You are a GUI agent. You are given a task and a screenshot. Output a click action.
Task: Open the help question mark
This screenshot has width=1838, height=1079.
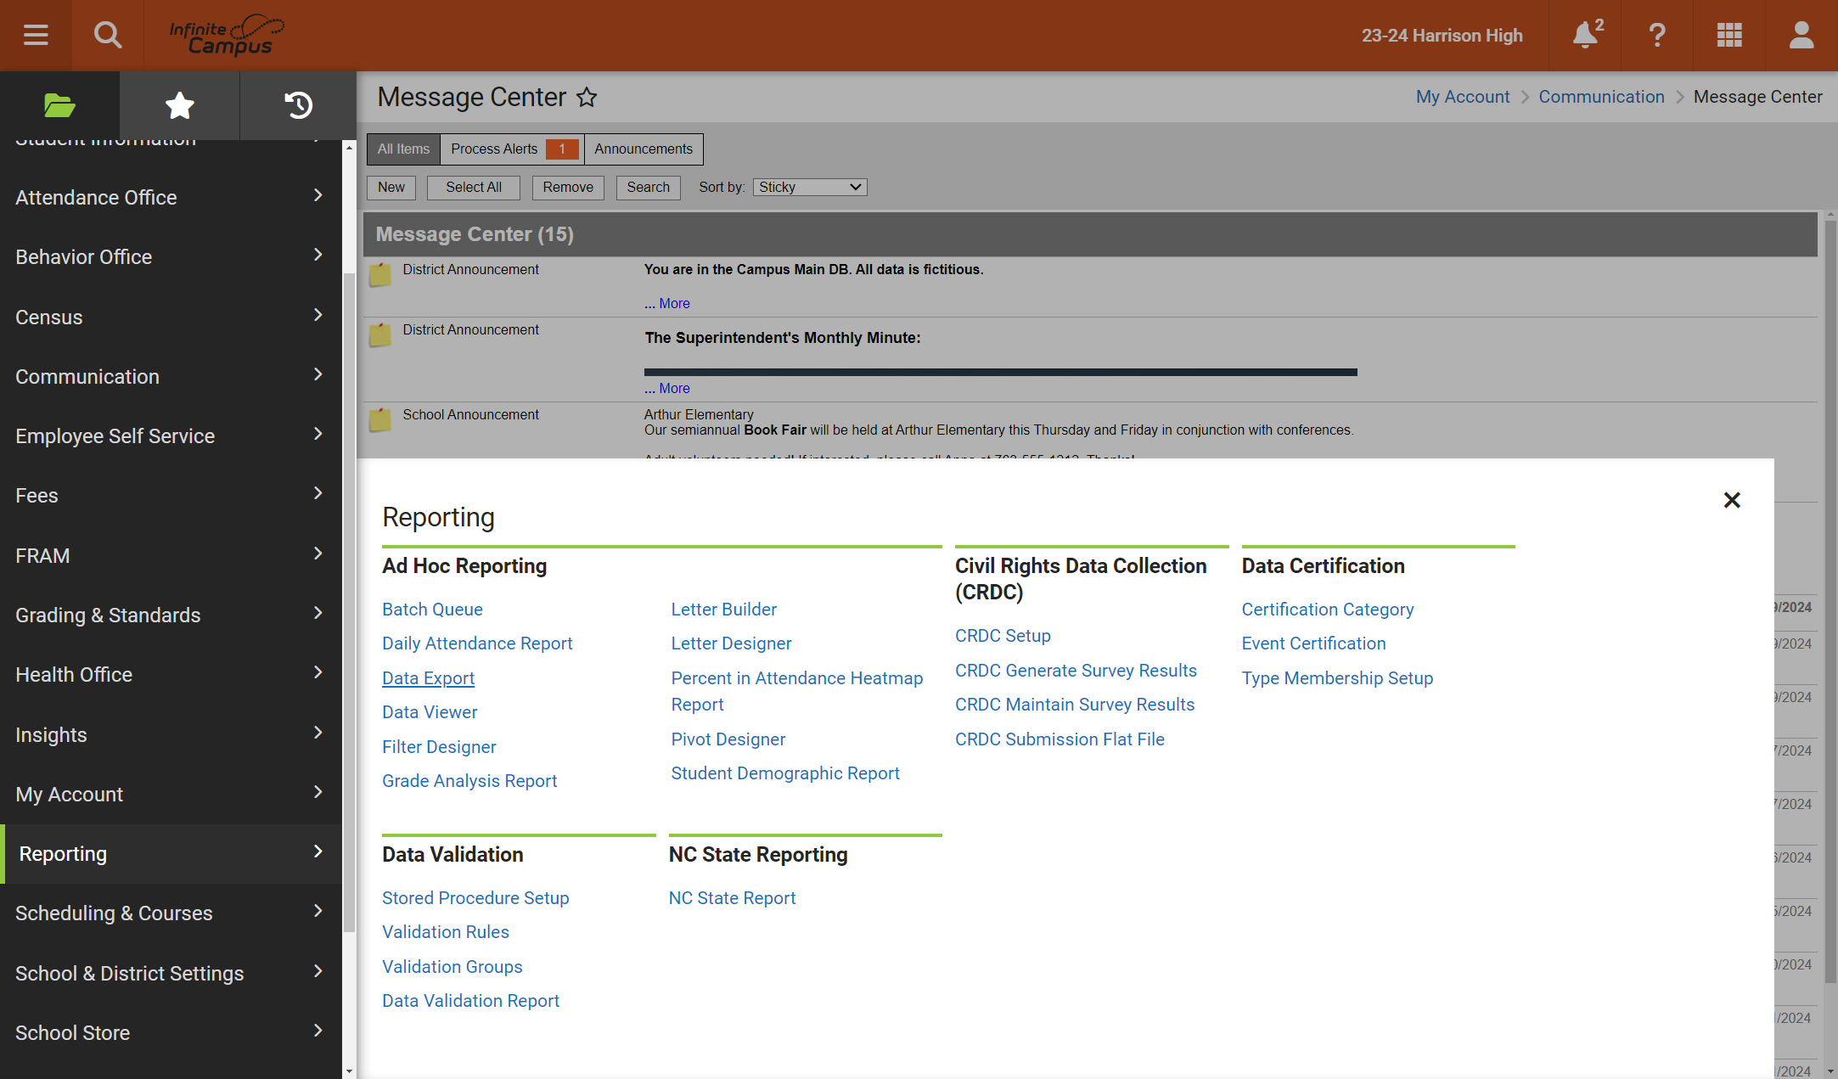(x=1656, y=35)
